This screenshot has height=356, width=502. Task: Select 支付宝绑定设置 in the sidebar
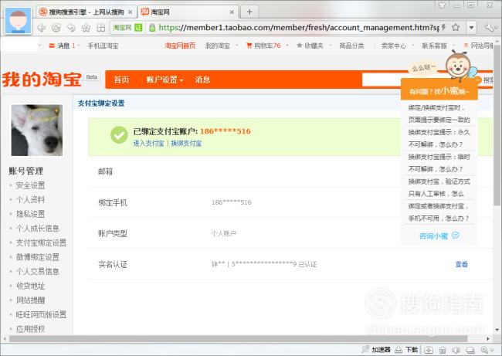click(x=41, y=242)
